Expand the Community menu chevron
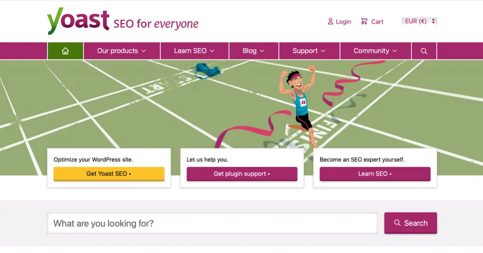This screenshot has height=253, width=483. coord(395,51)
